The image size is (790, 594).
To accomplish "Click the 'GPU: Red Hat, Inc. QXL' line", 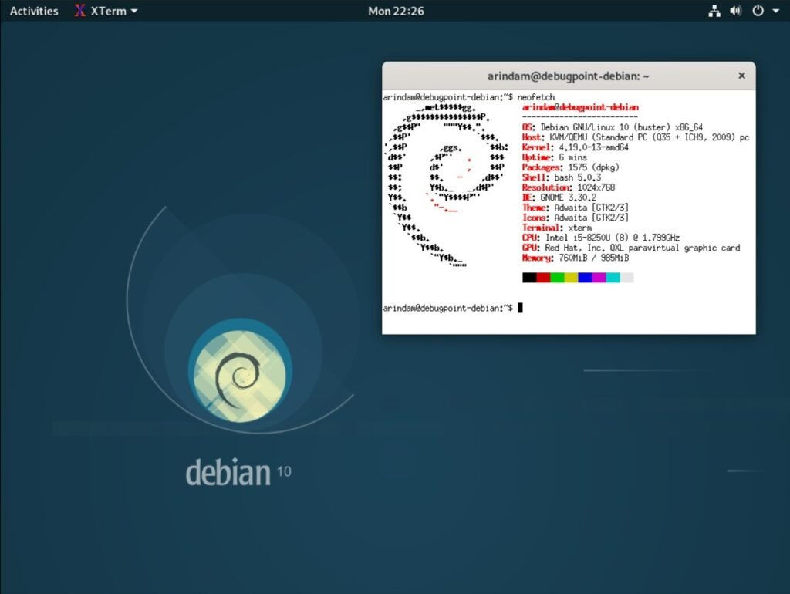I will click(631, 248).
